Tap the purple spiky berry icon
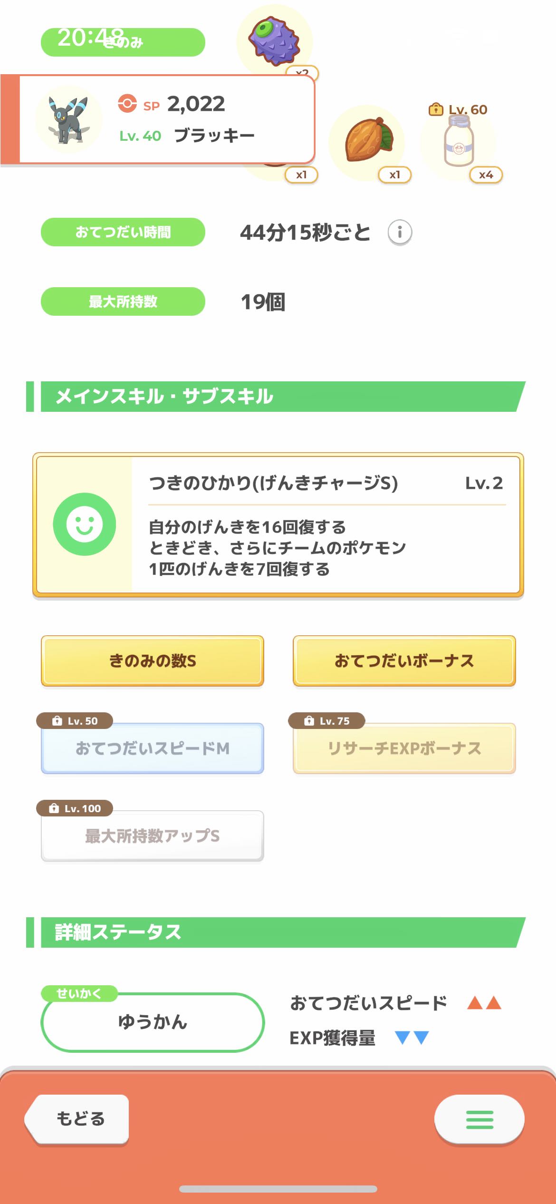This screenshot has width=556, height=1204. tap(274, 41)
